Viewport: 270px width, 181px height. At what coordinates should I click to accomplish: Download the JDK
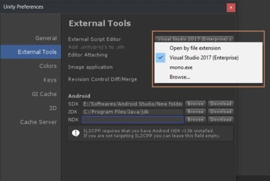pyautogui.click(x=221, y=112)
